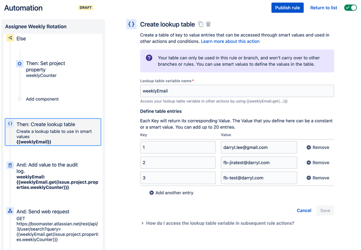Click the gear icon for Set project property
This screenshot has width=361, height=250.
click(x=20, y=64)
